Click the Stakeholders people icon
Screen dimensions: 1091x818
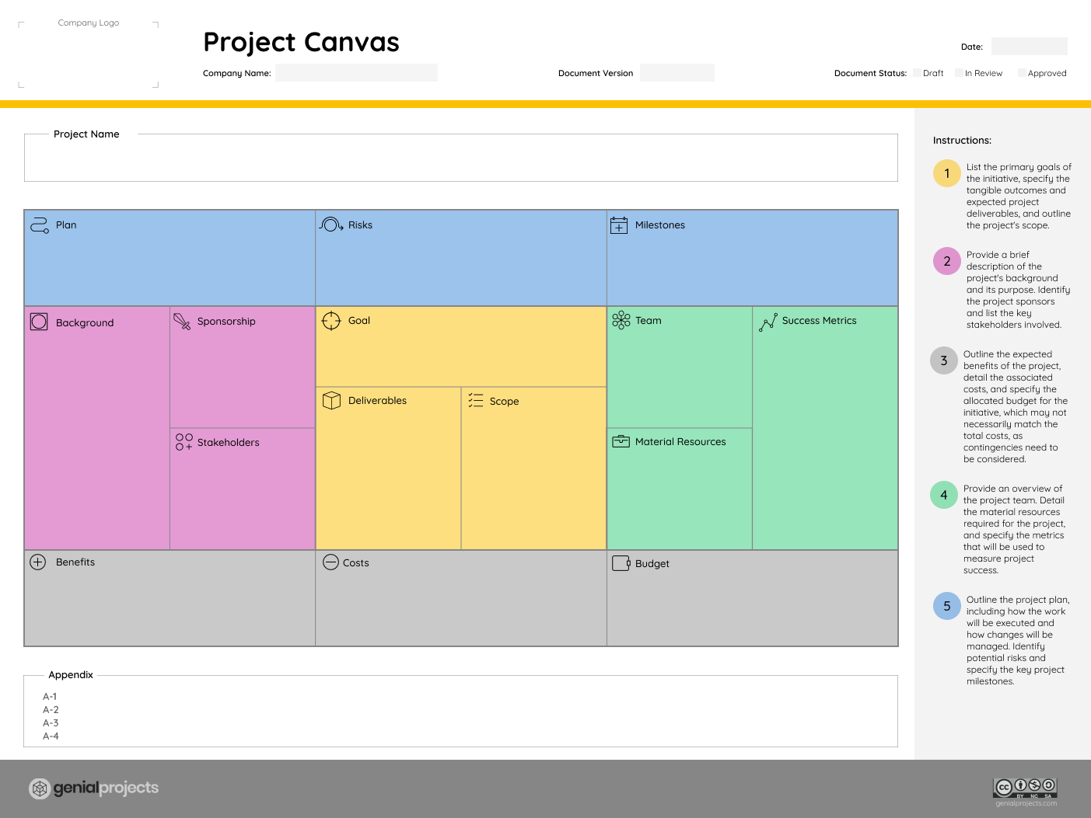184,442
